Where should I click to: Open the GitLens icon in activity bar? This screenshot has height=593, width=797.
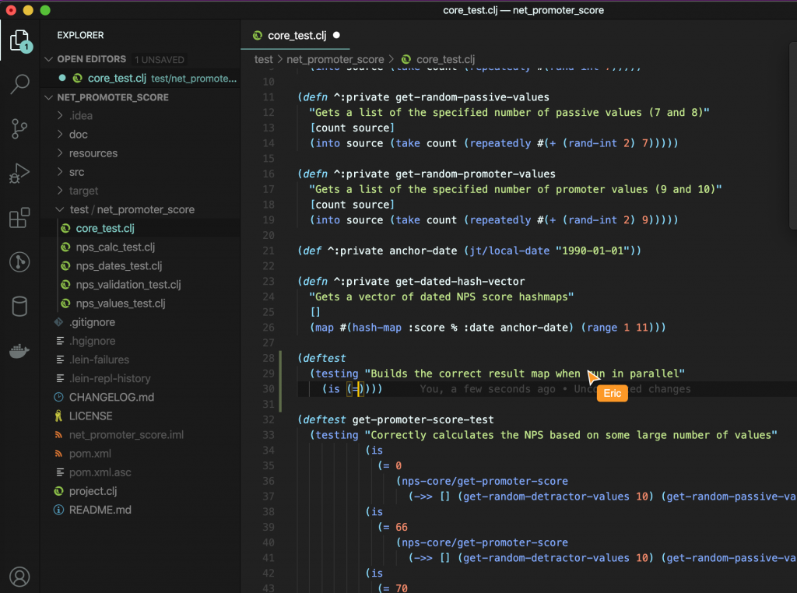19,262
